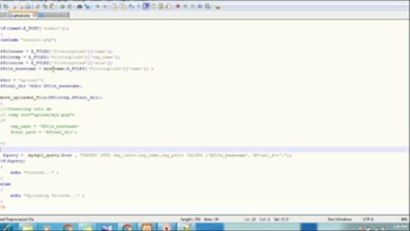
Task: Open File Explorer from the taskbar
Action: (x=27, y=227)
